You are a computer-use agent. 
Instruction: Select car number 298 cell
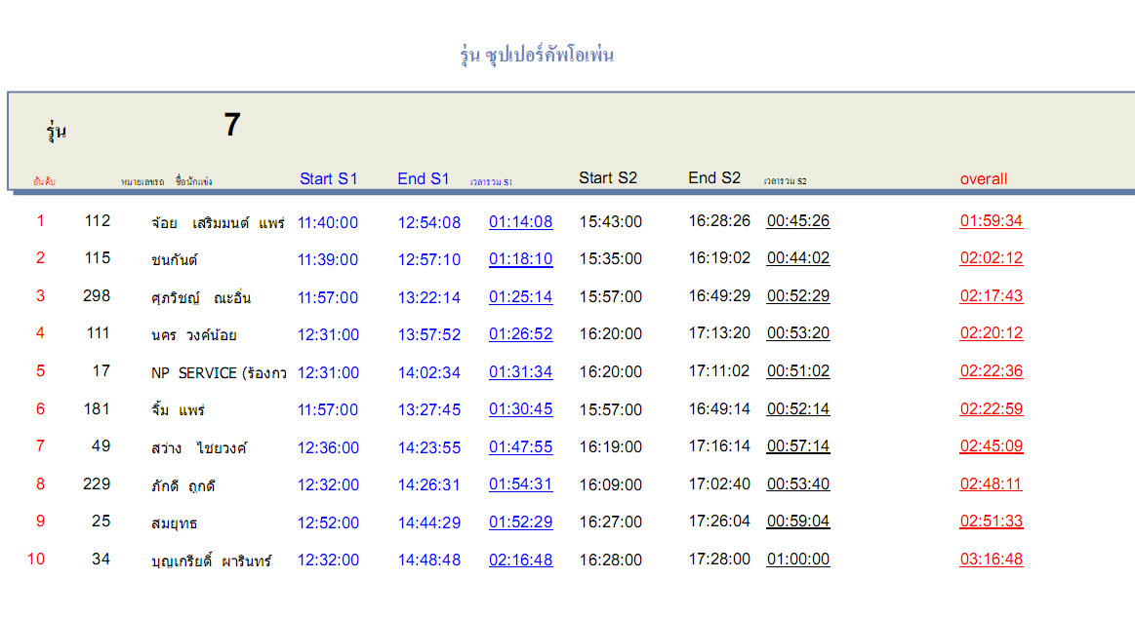tap(97, 296)
